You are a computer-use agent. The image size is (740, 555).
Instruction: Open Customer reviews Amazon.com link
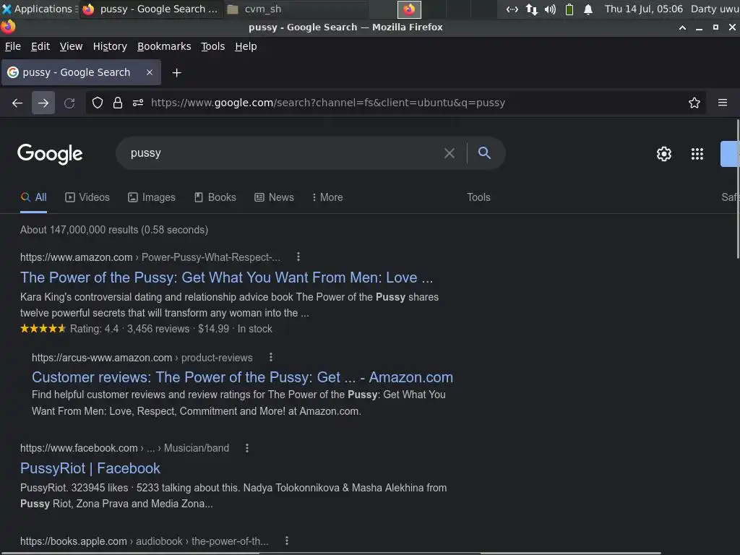(x=242, y=377)
